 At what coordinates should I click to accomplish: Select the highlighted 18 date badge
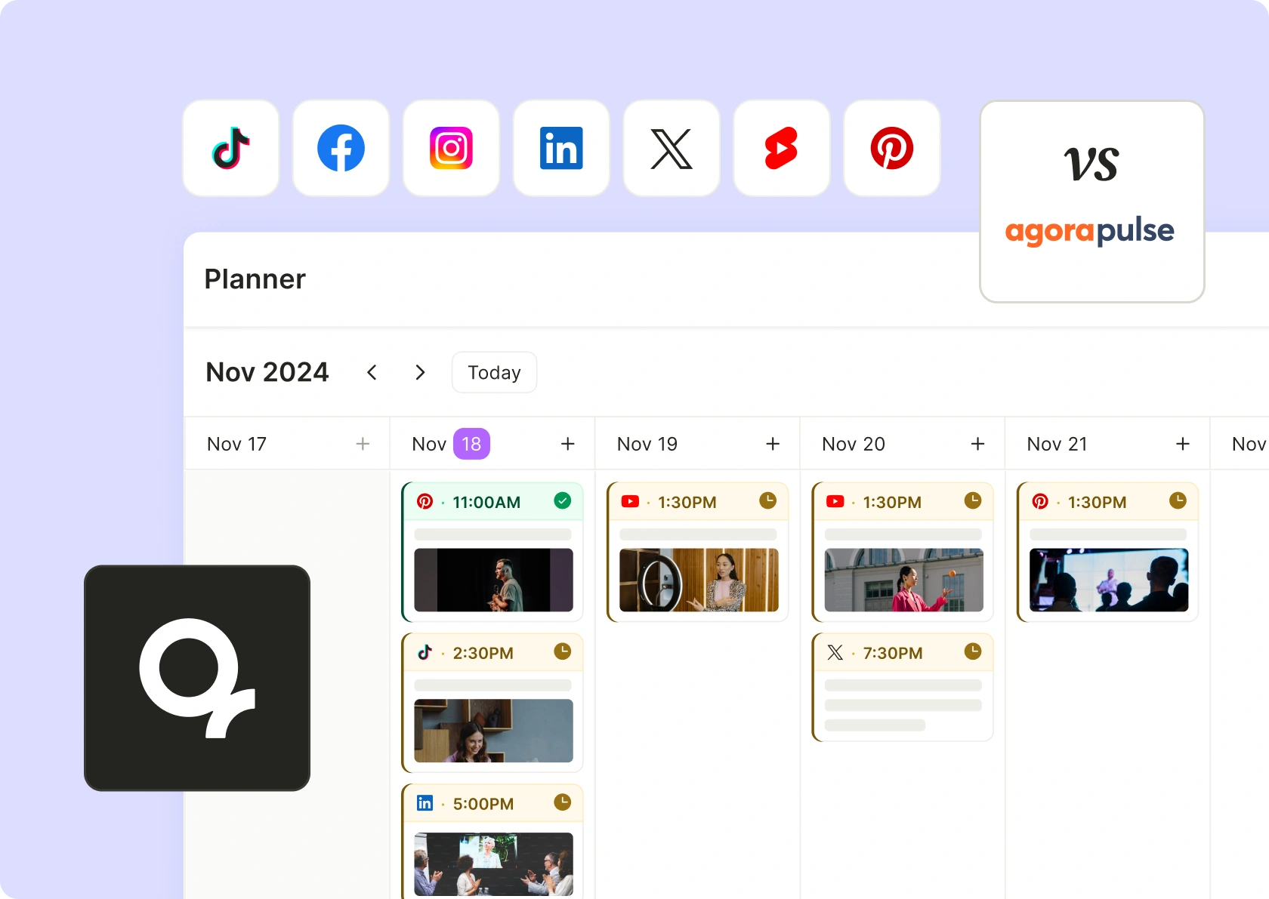(x=471, y=444)
